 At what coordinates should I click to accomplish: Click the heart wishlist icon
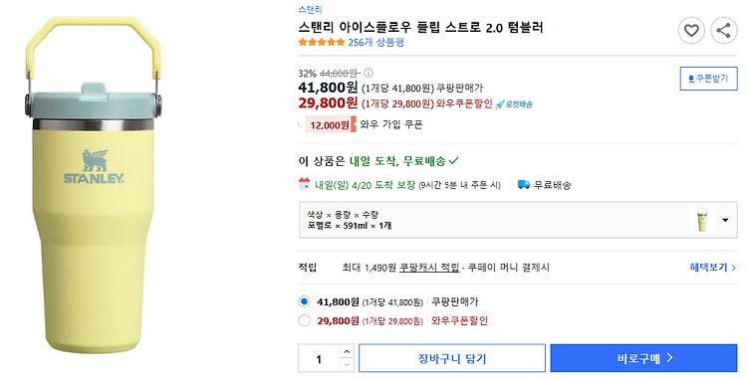(691, 31)
